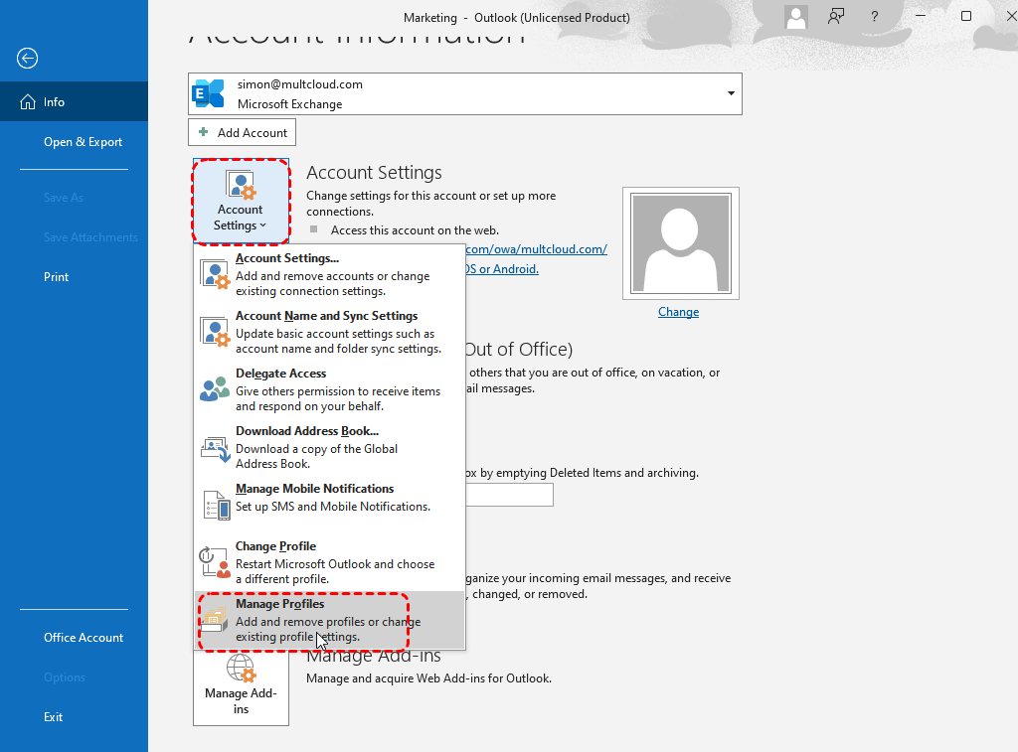Choose Account Settings... menu entry

(330, 274)
